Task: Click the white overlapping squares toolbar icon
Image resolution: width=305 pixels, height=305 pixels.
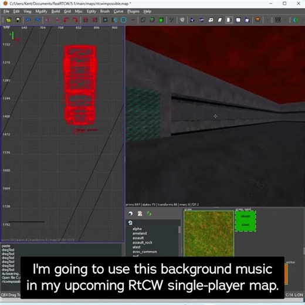Action: (x=211, y=20)
